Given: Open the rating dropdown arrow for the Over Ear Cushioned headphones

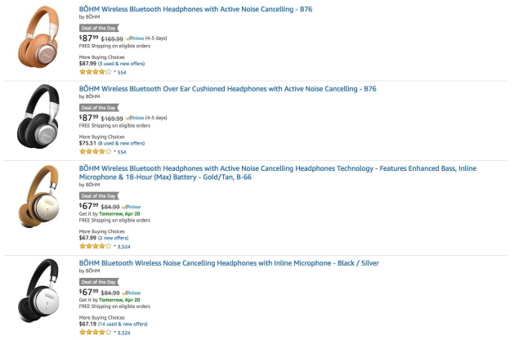Looking at the screenshot, I should [114, 151].
